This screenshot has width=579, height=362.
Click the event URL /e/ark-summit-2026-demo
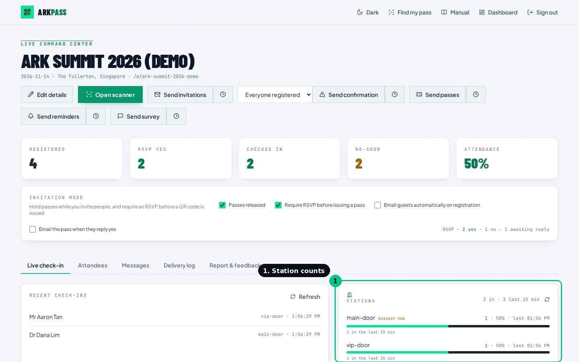166,76
